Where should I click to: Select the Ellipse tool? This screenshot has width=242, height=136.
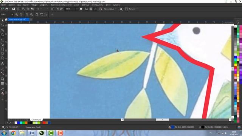pos(3,54)
